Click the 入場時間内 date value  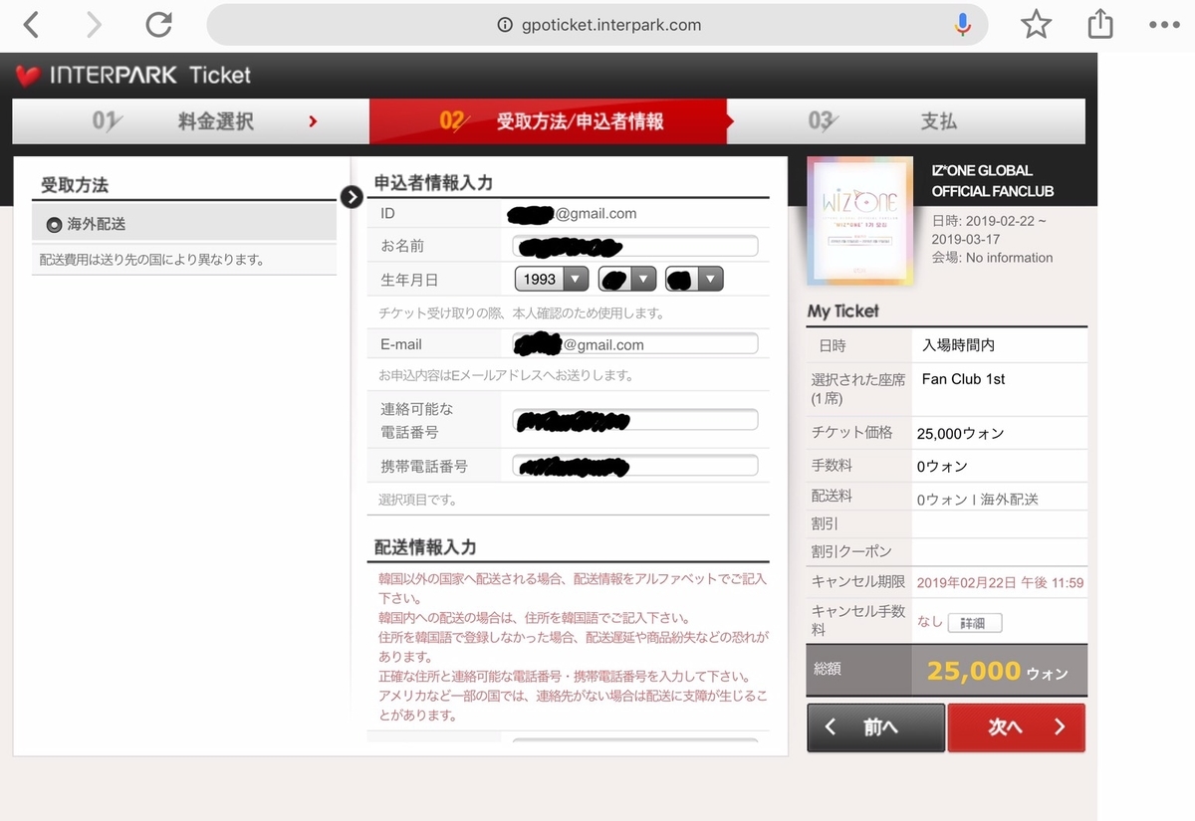[958, 345]
